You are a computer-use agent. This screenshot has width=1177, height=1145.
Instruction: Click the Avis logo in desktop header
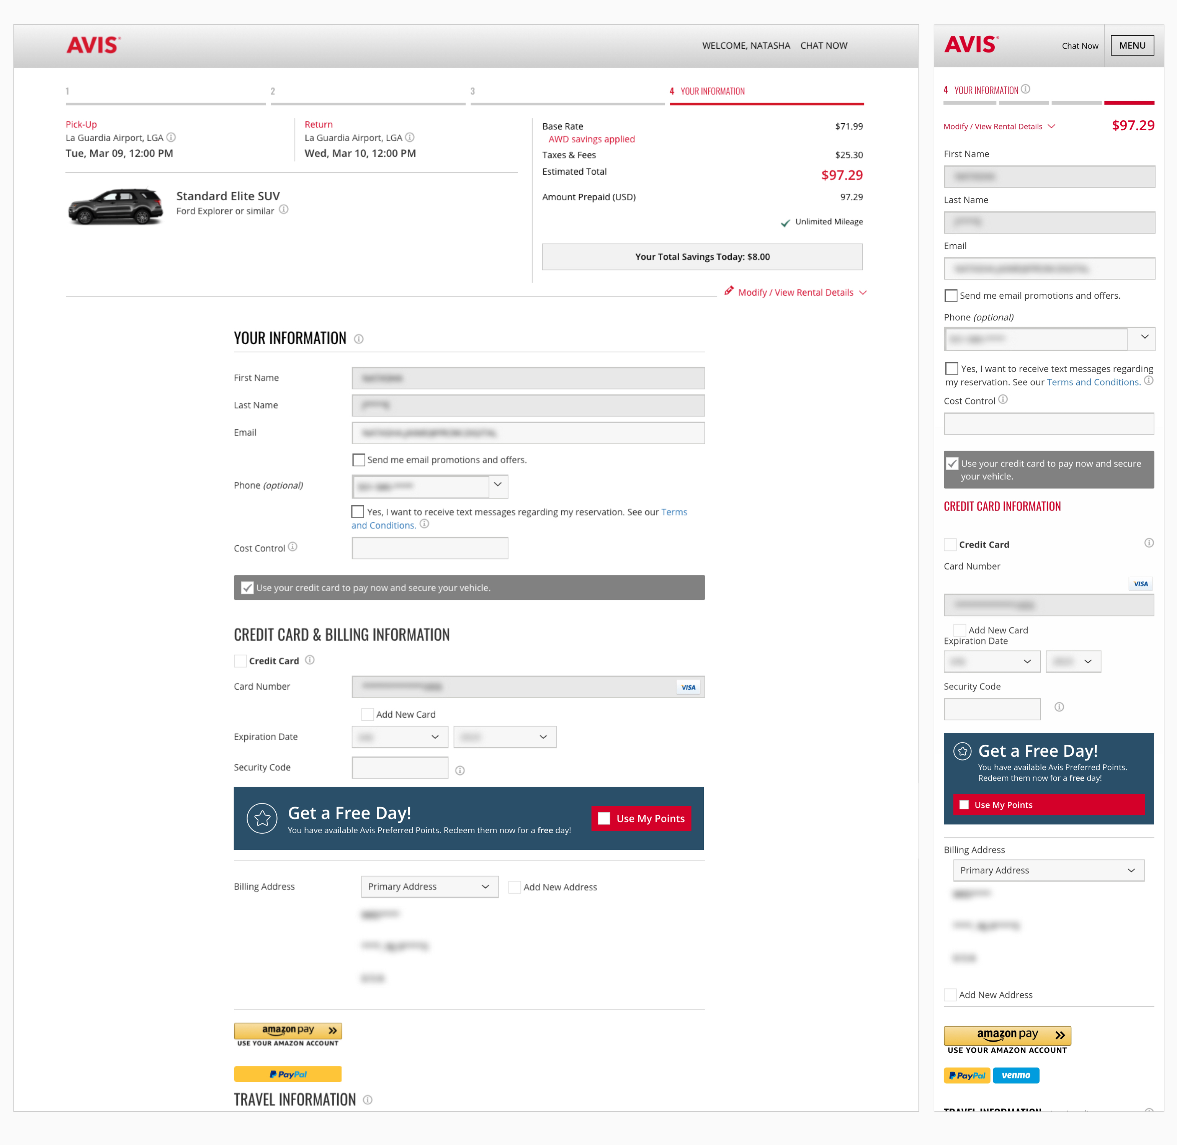(x=93, y=45)
